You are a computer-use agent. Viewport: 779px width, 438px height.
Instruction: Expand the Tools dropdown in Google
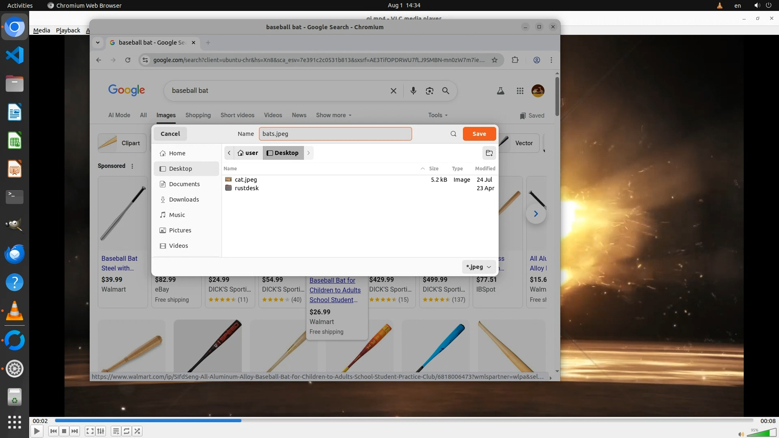pyautogui.click(x=438, y=115)
